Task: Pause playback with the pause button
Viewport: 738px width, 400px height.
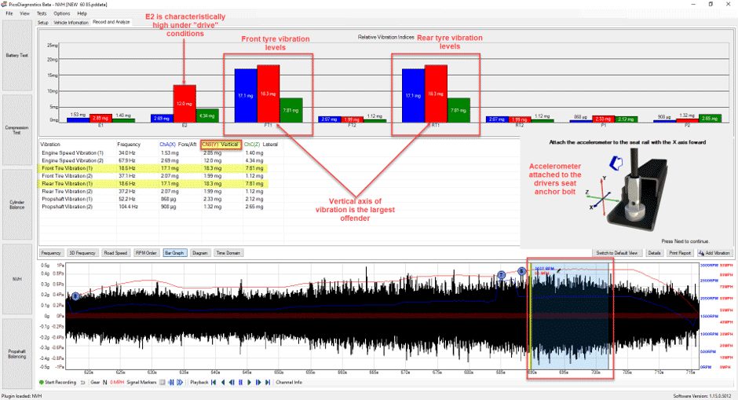Action: 240,382
